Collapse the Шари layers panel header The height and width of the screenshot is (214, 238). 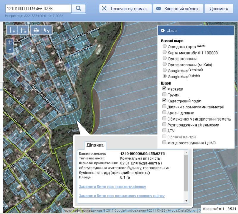196,31
